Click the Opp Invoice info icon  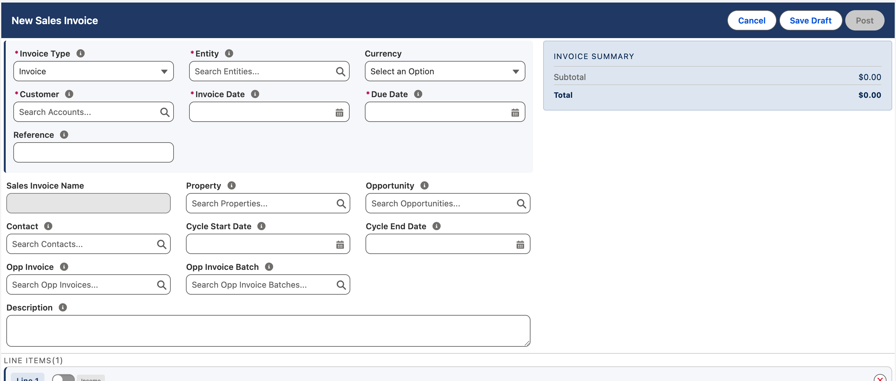pos(64,267)
